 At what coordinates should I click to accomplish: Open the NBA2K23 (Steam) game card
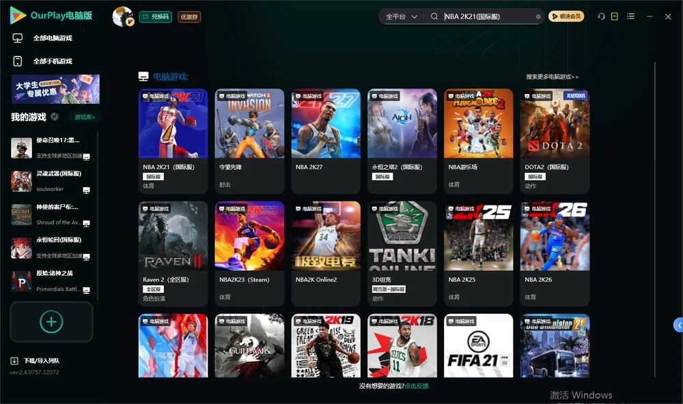tap(249, 254)
